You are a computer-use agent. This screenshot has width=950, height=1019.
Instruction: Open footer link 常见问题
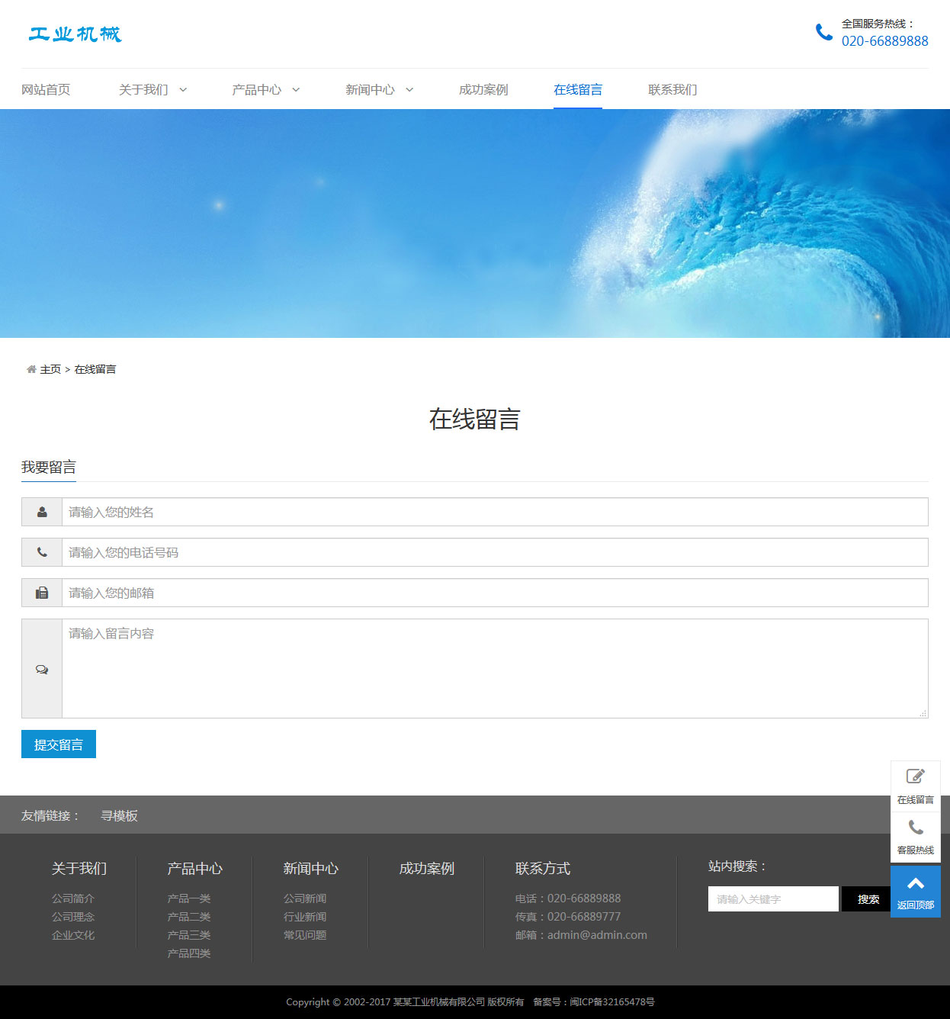click(x=305, y=935)
